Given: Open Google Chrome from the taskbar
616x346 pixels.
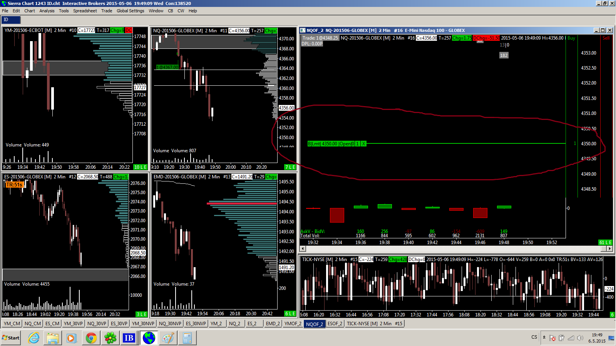Looking at the screenshot, I should [91, 338].
